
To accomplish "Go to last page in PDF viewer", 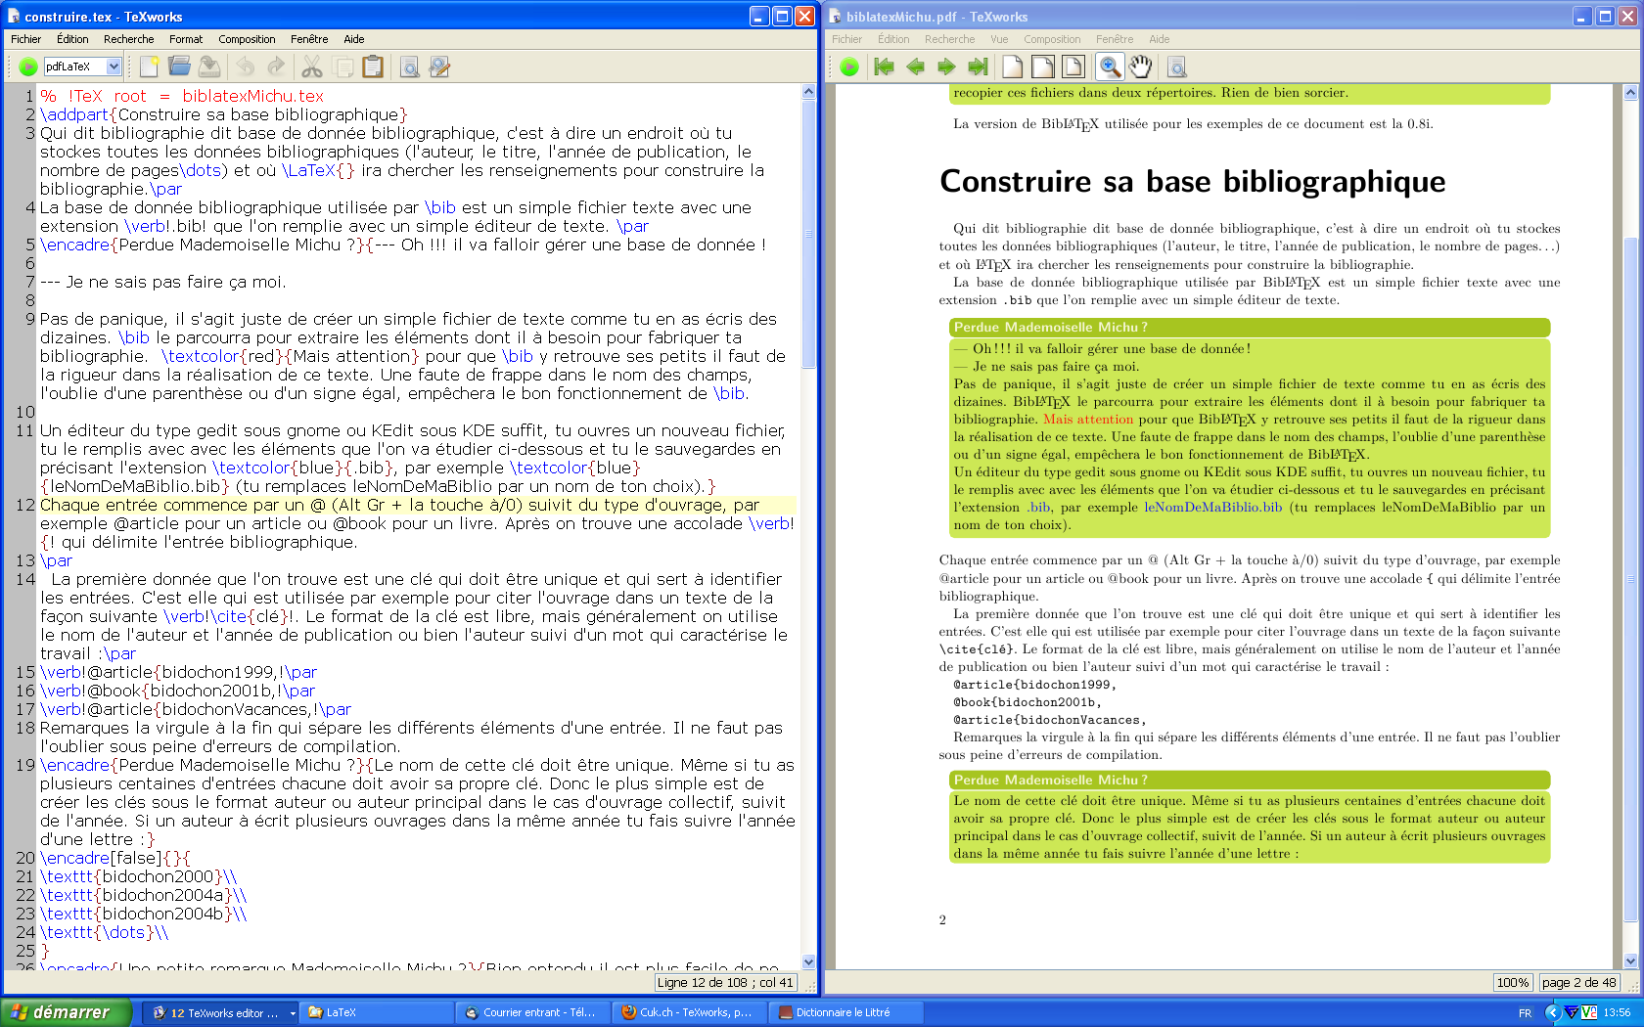I will (x=977, y=67).
